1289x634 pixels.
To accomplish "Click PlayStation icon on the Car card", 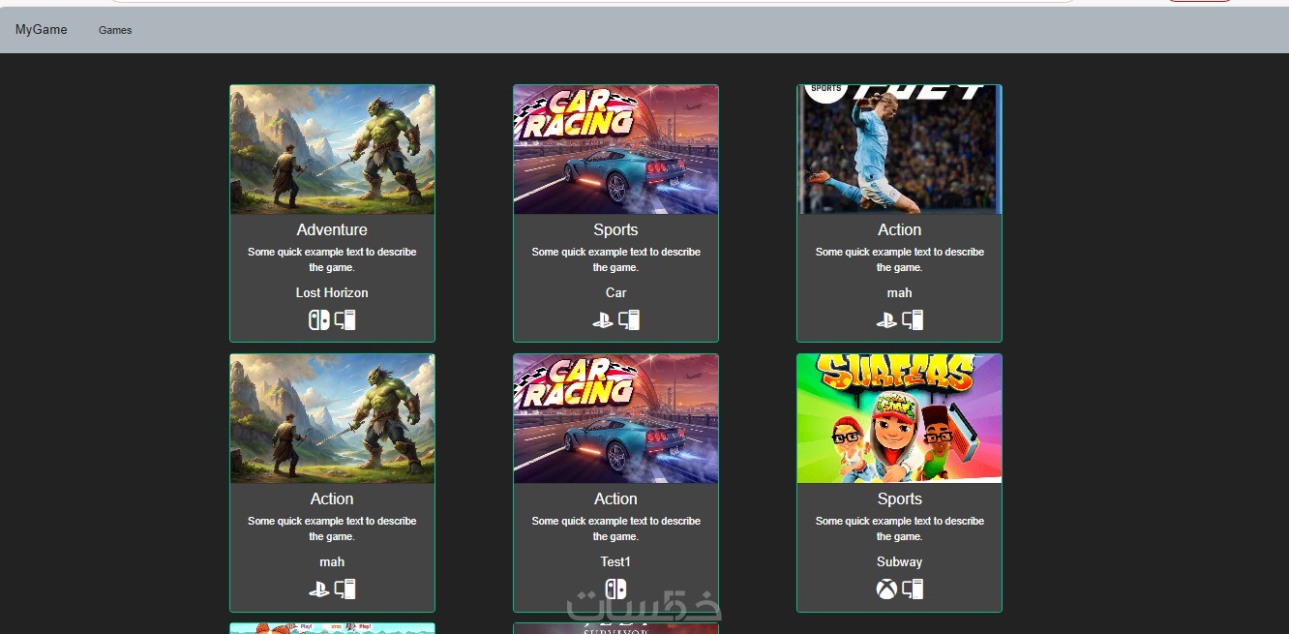I will (603, 319).
